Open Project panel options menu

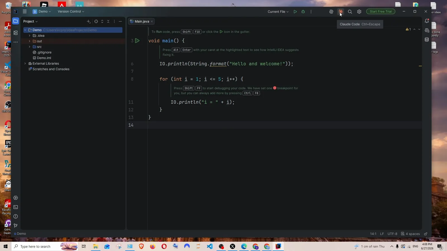(114, 21)
